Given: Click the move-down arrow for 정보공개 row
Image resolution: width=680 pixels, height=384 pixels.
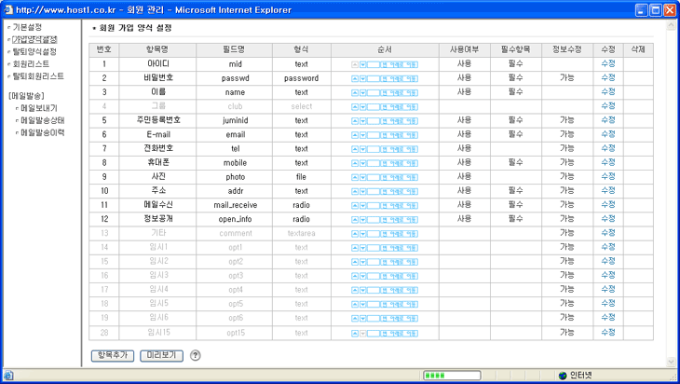Looking at the screenshot, I should [x=363, y=218].
